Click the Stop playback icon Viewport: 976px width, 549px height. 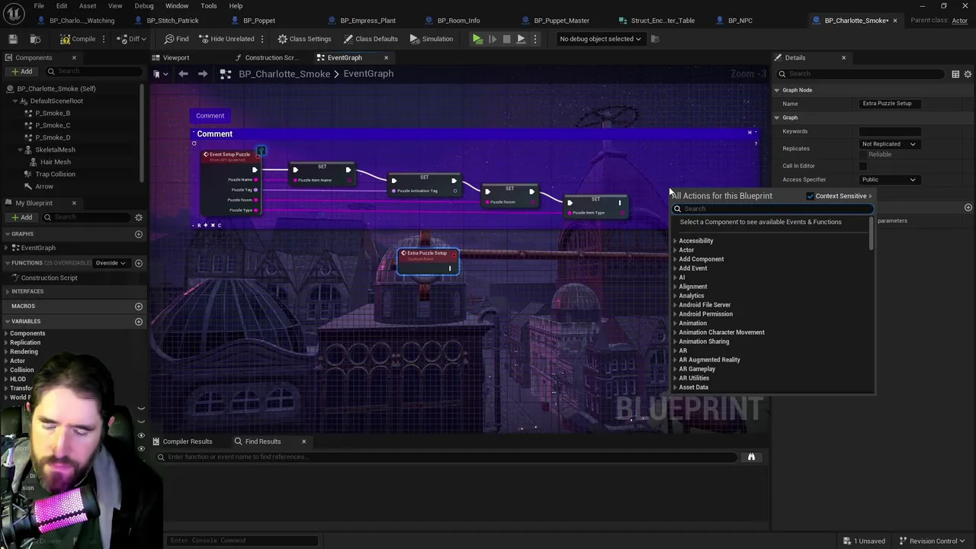pyautogui.click(x=506, y=39)
